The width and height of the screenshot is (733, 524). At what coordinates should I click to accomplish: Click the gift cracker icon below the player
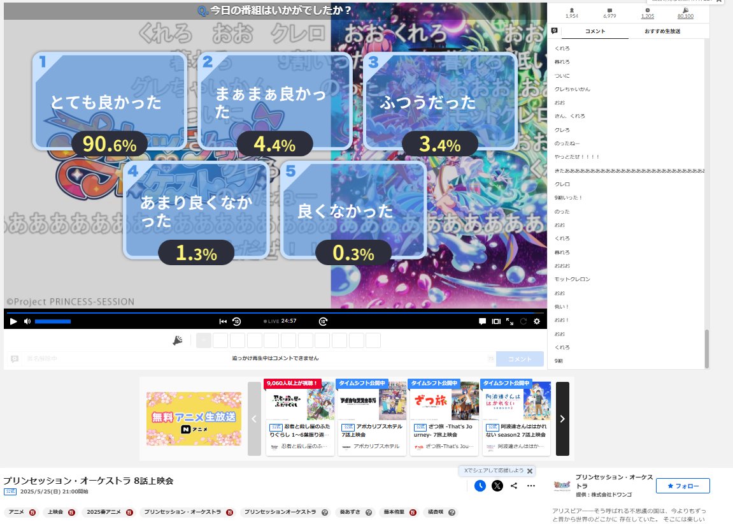point(177,340)
